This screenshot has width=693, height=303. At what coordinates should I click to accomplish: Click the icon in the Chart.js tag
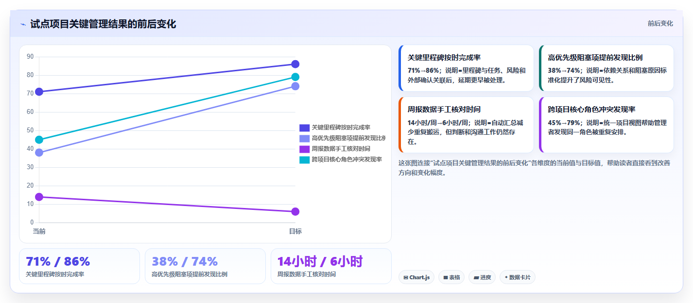click(x=406, y=278)
